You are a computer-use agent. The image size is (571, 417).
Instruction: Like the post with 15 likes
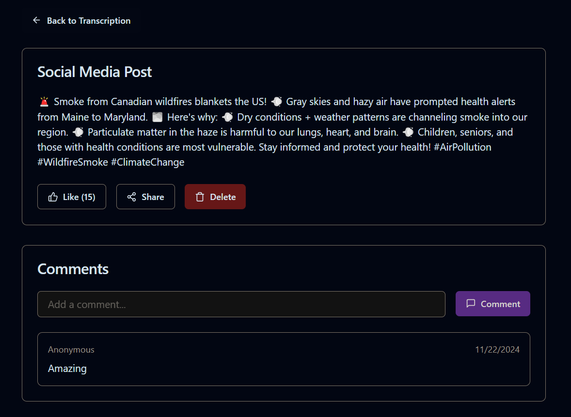(x=72, y=197)
